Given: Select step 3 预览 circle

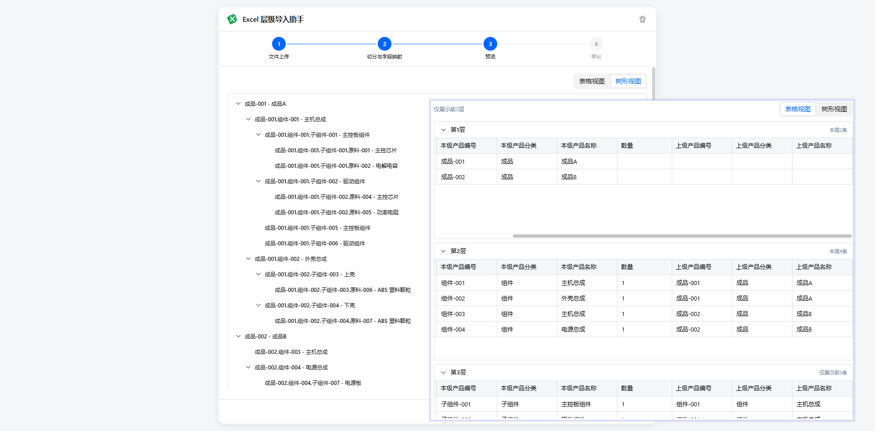Looking at the screenshot, I should 490,44.
